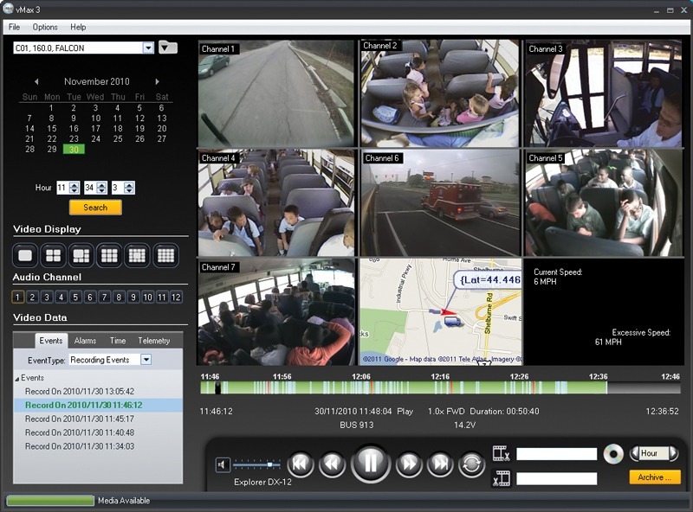Screen dimensions: 693x512
Task: Select one-large-plus-small video layout icon
Action: coord(81,255)
